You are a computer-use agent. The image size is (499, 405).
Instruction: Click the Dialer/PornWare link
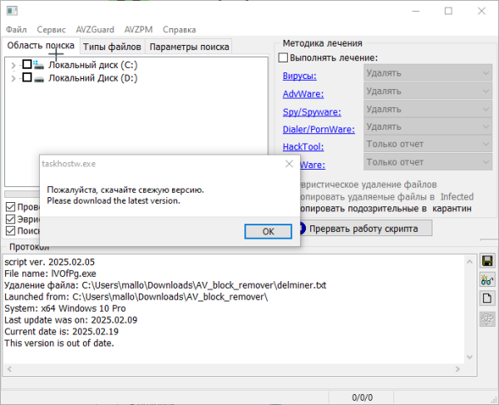tap(319, 130)
